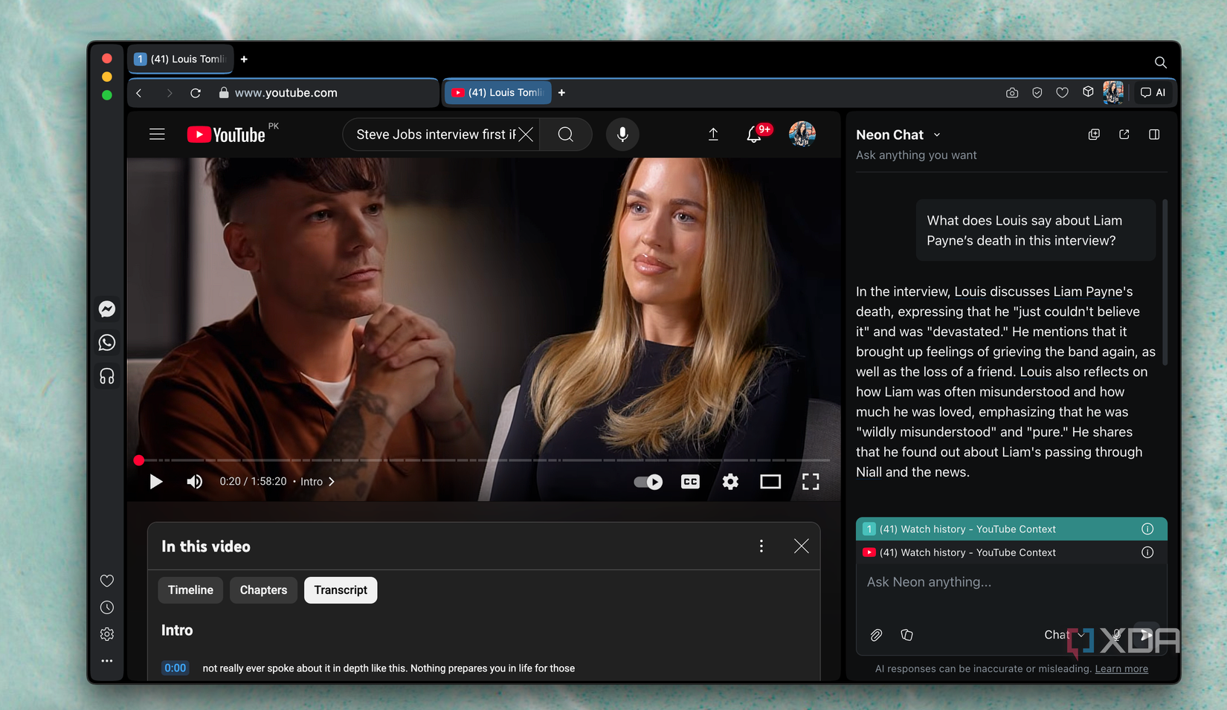Switch to the Chapters tab
Viewport: 1227px width, 710px height.
pos(263,590)
